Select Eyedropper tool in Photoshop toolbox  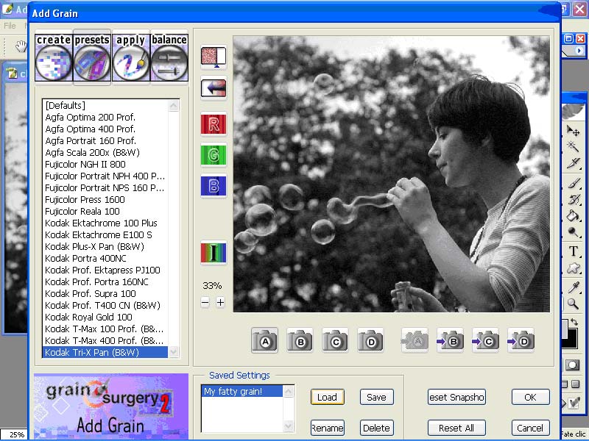(574, 287)
